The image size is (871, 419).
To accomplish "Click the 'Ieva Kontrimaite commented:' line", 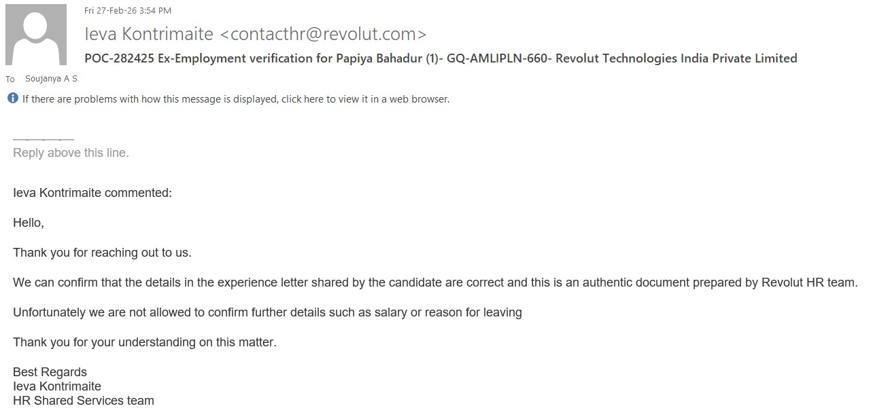I will point(92,193).
